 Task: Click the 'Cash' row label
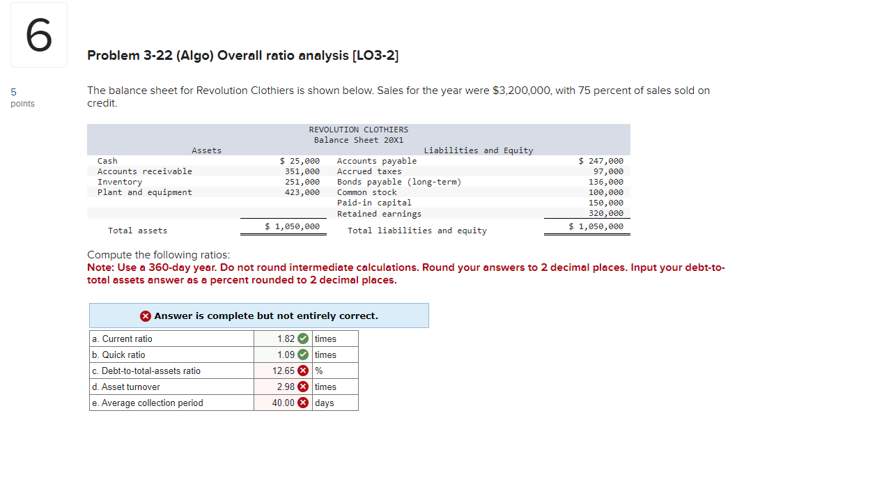(107, 161)
